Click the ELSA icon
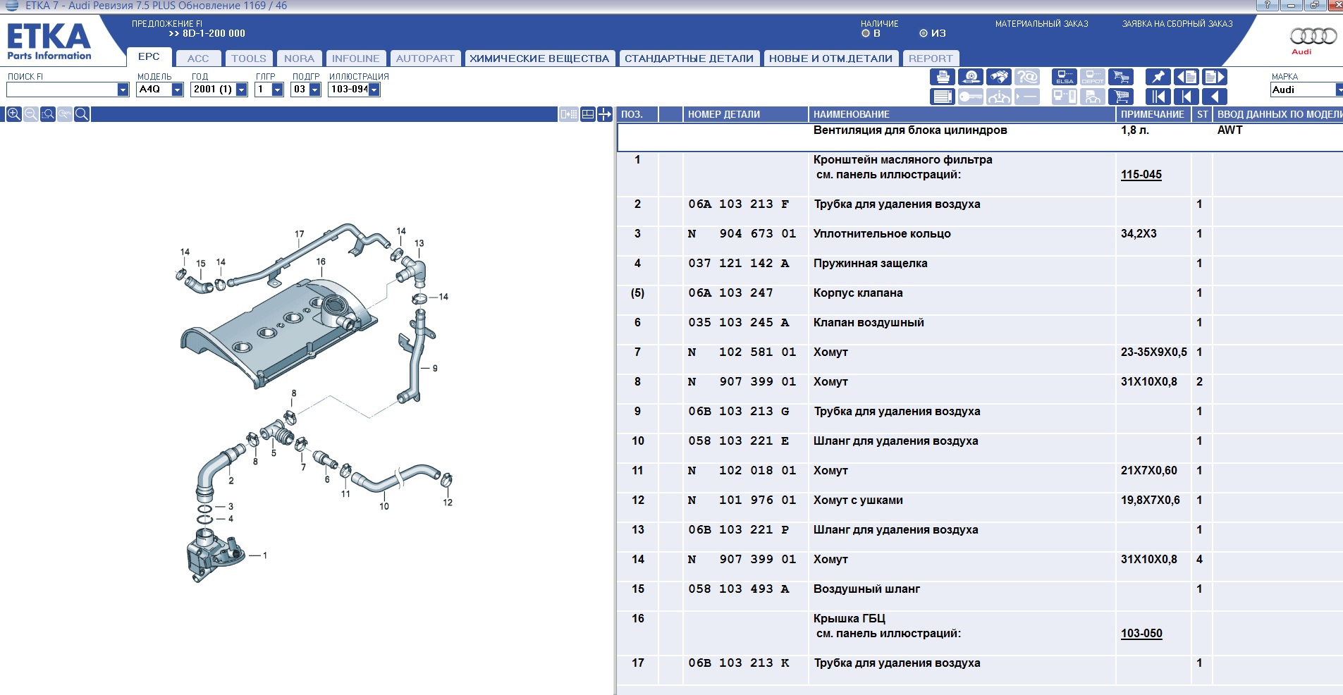The image size is (1343, 695). 1065,77
